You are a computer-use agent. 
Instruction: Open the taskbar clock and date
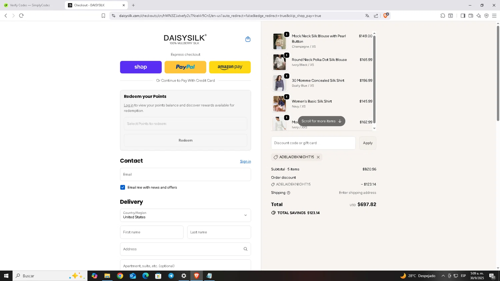click(x=477, y=276)
